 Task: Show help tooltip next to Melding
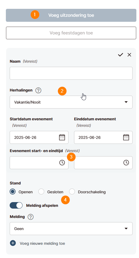pyautogui.click(x=31, y=217)
